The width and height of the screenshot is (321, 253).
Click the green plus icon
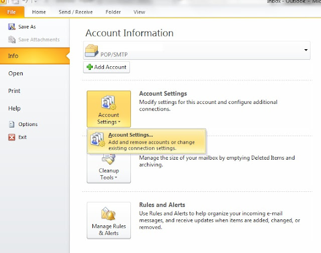click(x=90, y=67)
